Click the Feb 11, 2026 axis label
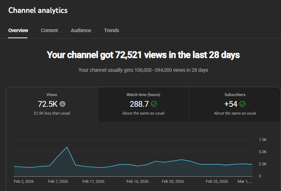This screenshot has width=281, height=191. 94,181
